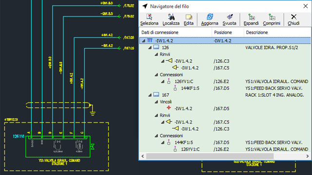
Task: Clear the list using Svuota
Action: coord(229,19)
